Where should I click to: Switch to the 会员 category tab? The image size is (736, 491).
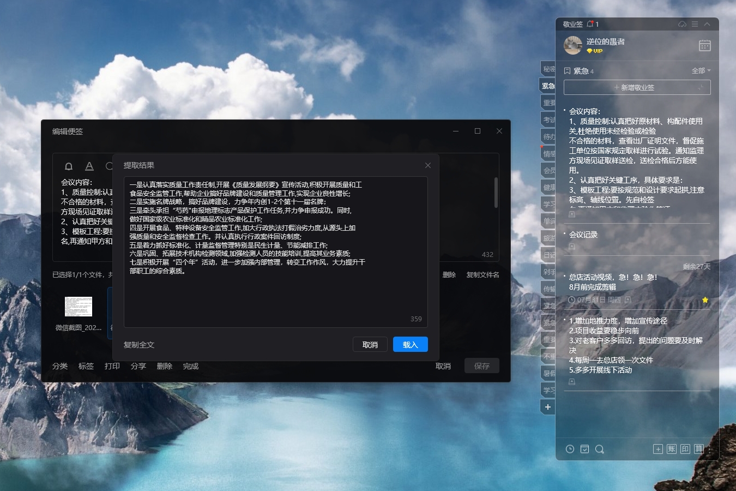(x=548, y=170)
